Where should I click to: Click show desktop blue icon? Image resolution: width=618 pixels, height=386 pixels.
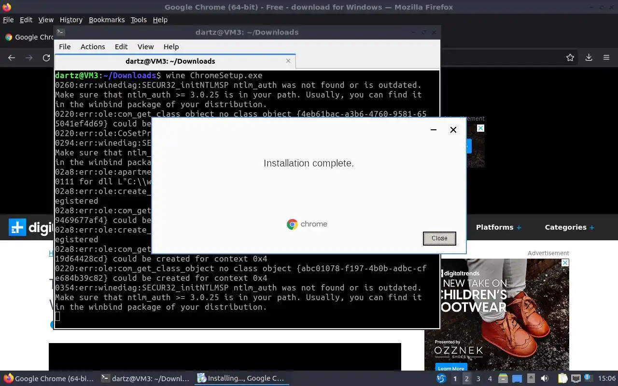click(x=517, y=379)
